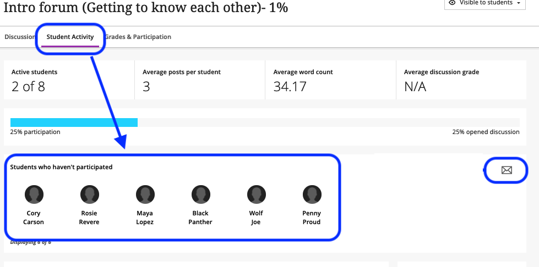Click the 25% opened discussion label
This screenshot has height=267, width=539.
(x=486, y=132)
